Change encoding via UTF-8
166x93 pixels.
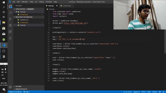coord(143,92)
